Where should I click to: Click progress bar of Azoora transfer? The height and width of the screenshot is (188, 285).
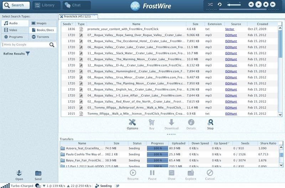coord(157,148)
